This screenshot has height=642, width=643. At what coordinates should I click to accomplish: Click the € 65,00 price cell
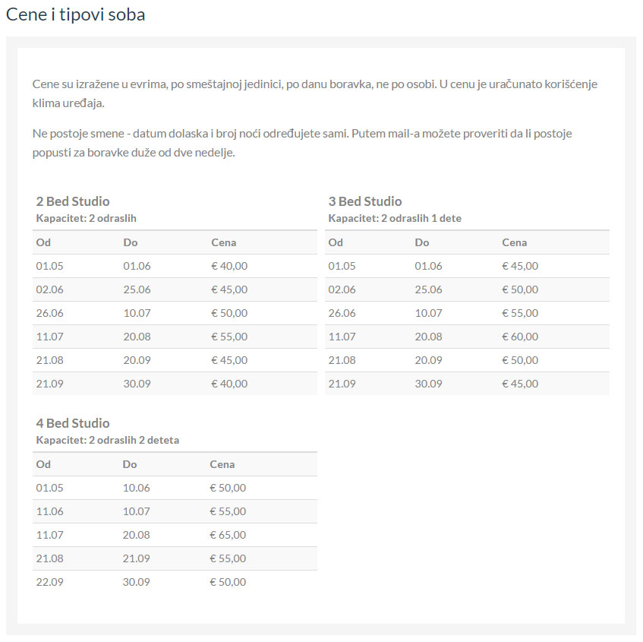[x=228, y=535]
